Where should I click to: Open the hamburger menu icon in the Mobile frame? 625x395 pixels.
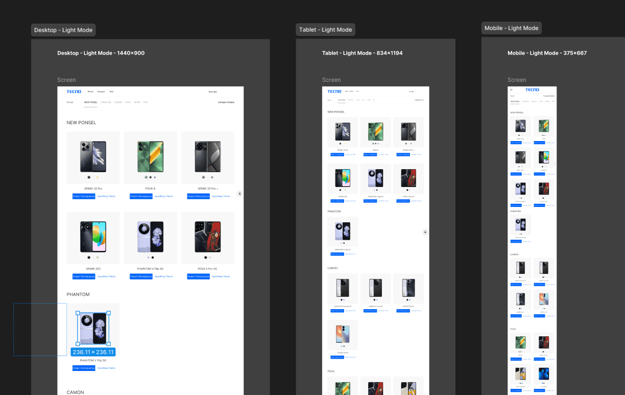tap(511, 89)
